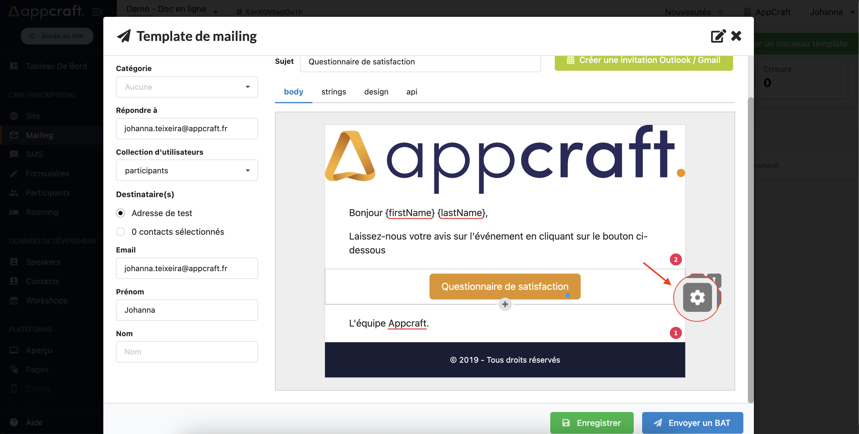Click the plus icon below satisfaction button

[505, 304]
